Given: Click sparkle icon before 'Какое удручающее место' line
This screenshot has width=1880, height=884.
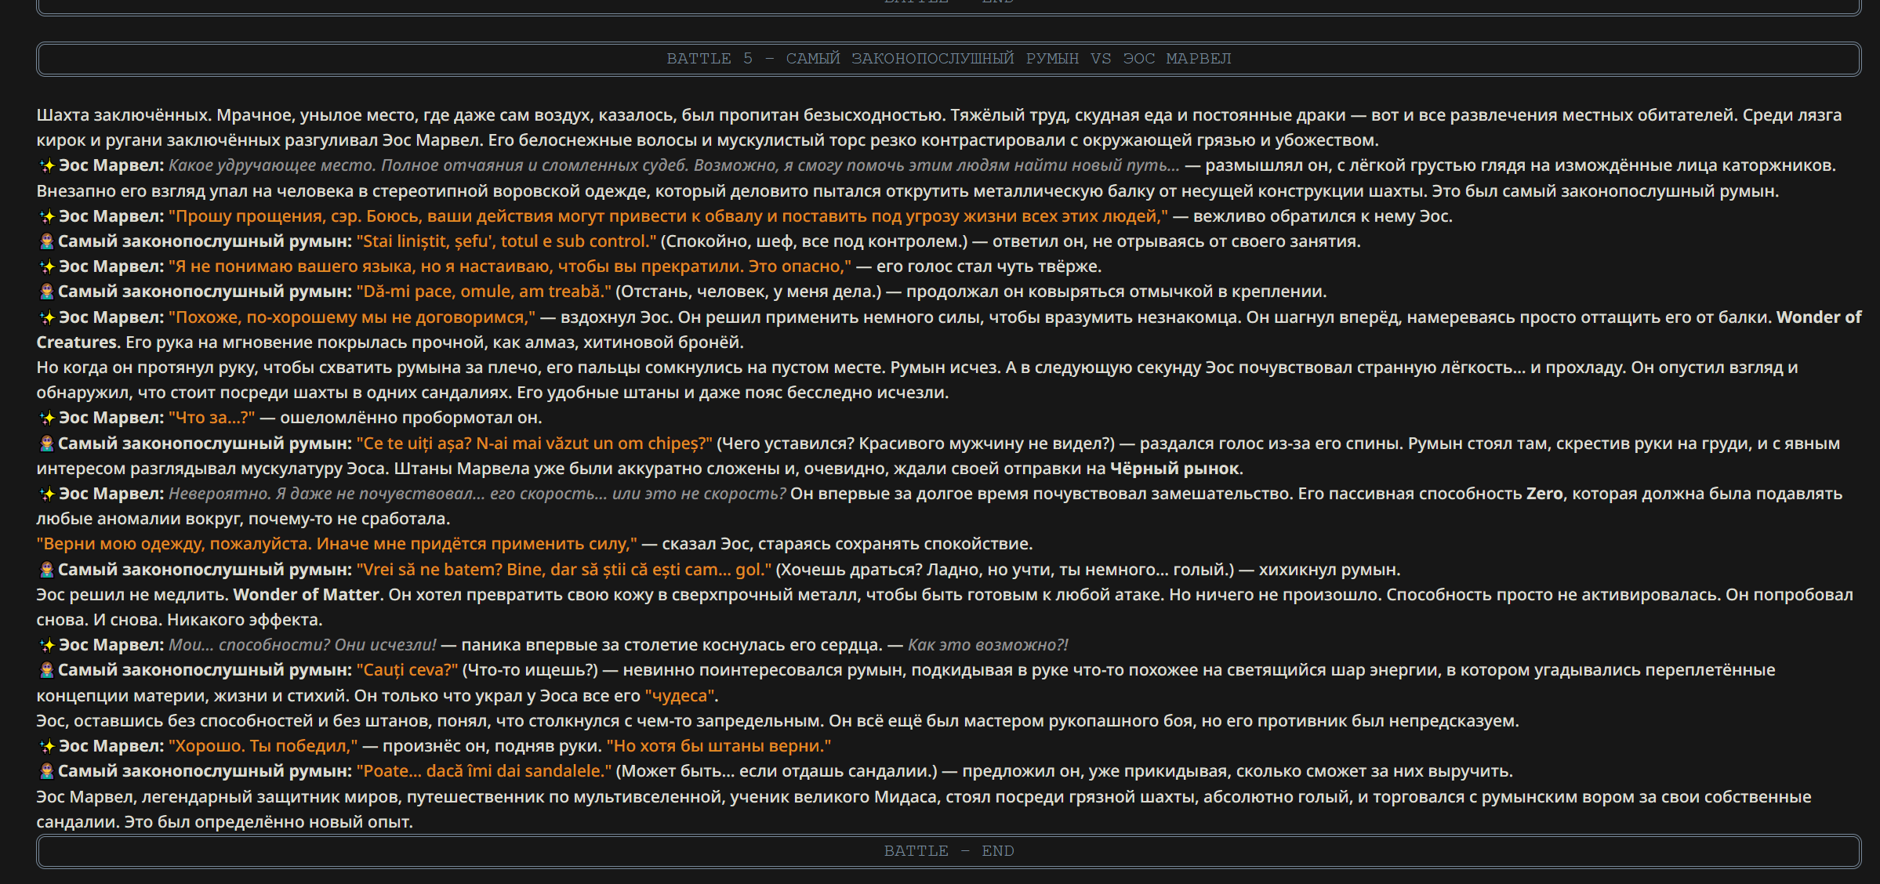Looking at the screenshot, I should click(47, 166).
